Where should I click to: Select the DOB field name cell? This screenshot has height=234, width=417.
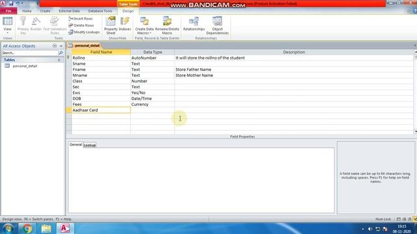[x=101, y=98]
